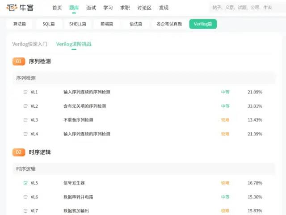Image resolution: width=286 pixels, height=215 pixels.
Task: Click the VL1 problem number
Action: coord(34,92)
